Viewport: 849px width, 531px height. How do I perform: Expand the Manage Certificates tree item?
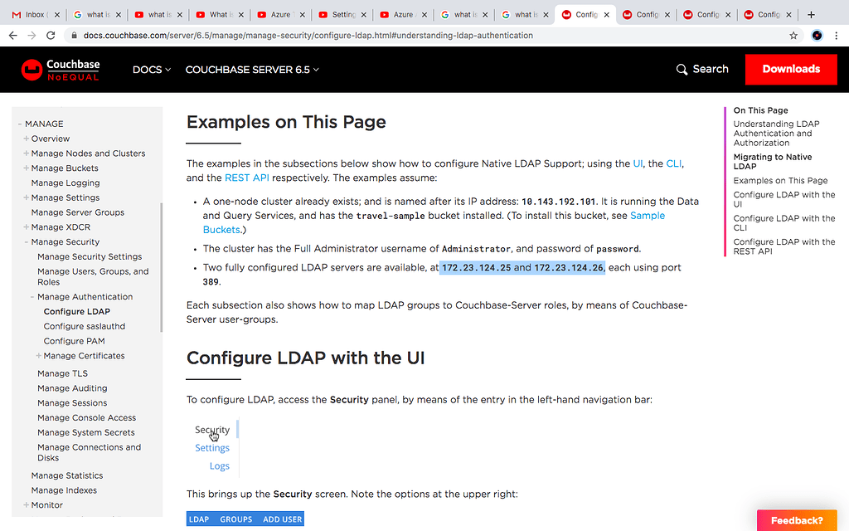pyautogui.click(x=37, y=355)
